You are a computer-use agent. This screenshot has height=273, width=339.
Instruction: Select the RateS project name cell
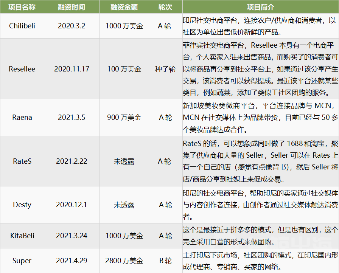click(22, 161)
